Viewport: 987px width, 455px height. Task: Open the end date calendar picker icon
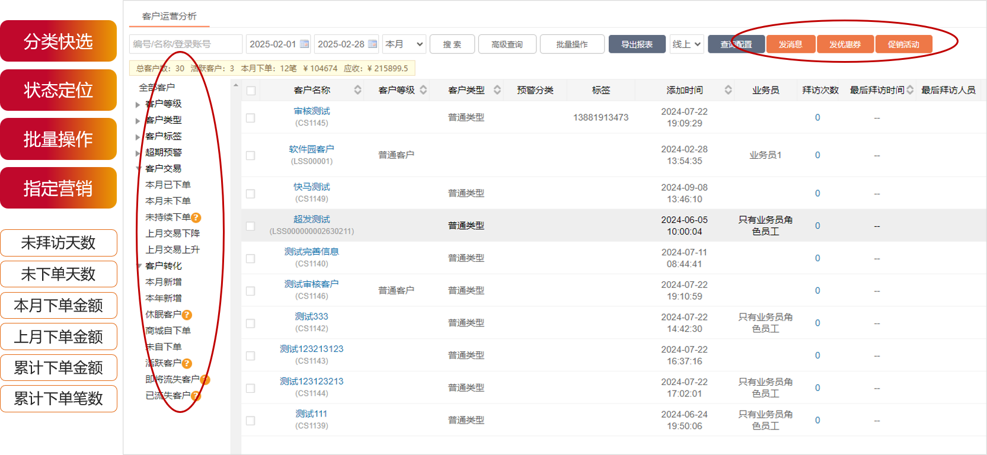coord(372,44)
